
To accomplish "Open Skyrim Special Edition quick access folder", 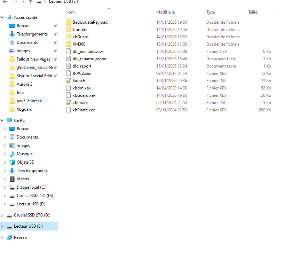I will (34, 76).
